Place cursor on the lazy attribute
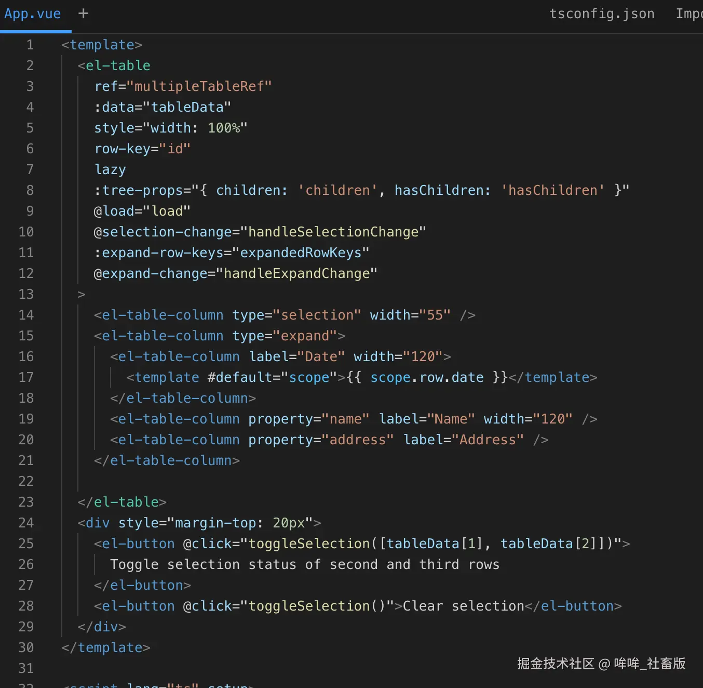This screenshot has height=688, width=703. tap(110, 169)
